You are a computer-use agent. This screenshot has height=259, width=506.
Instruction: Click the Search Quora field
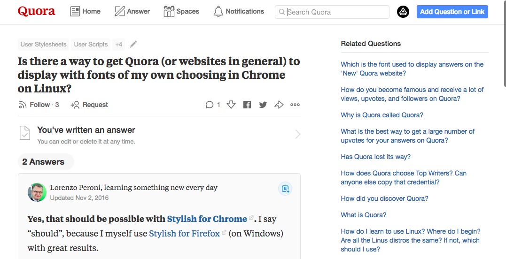click(332, 12)
